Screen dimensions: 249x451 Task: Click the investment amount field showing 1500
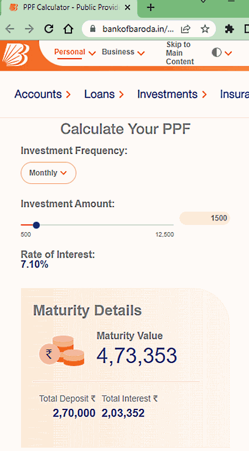click(205, 218)
